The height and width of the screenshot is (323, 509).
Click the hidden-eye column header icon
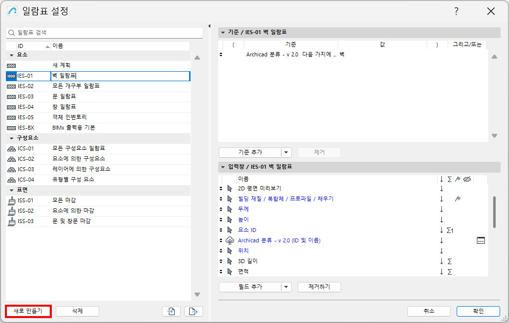pos(467,179)
